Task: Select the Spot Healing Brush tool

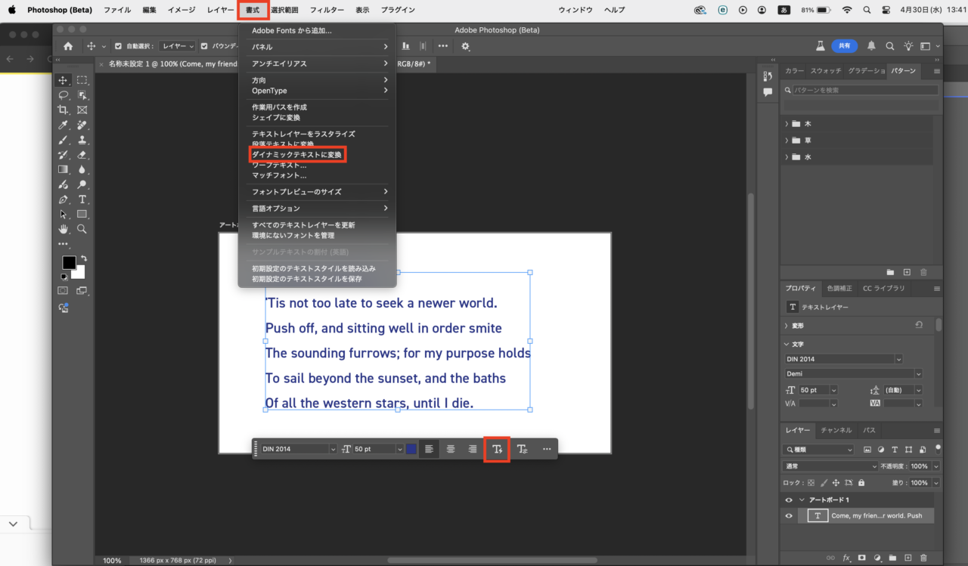Action: (x=82, y=125)
